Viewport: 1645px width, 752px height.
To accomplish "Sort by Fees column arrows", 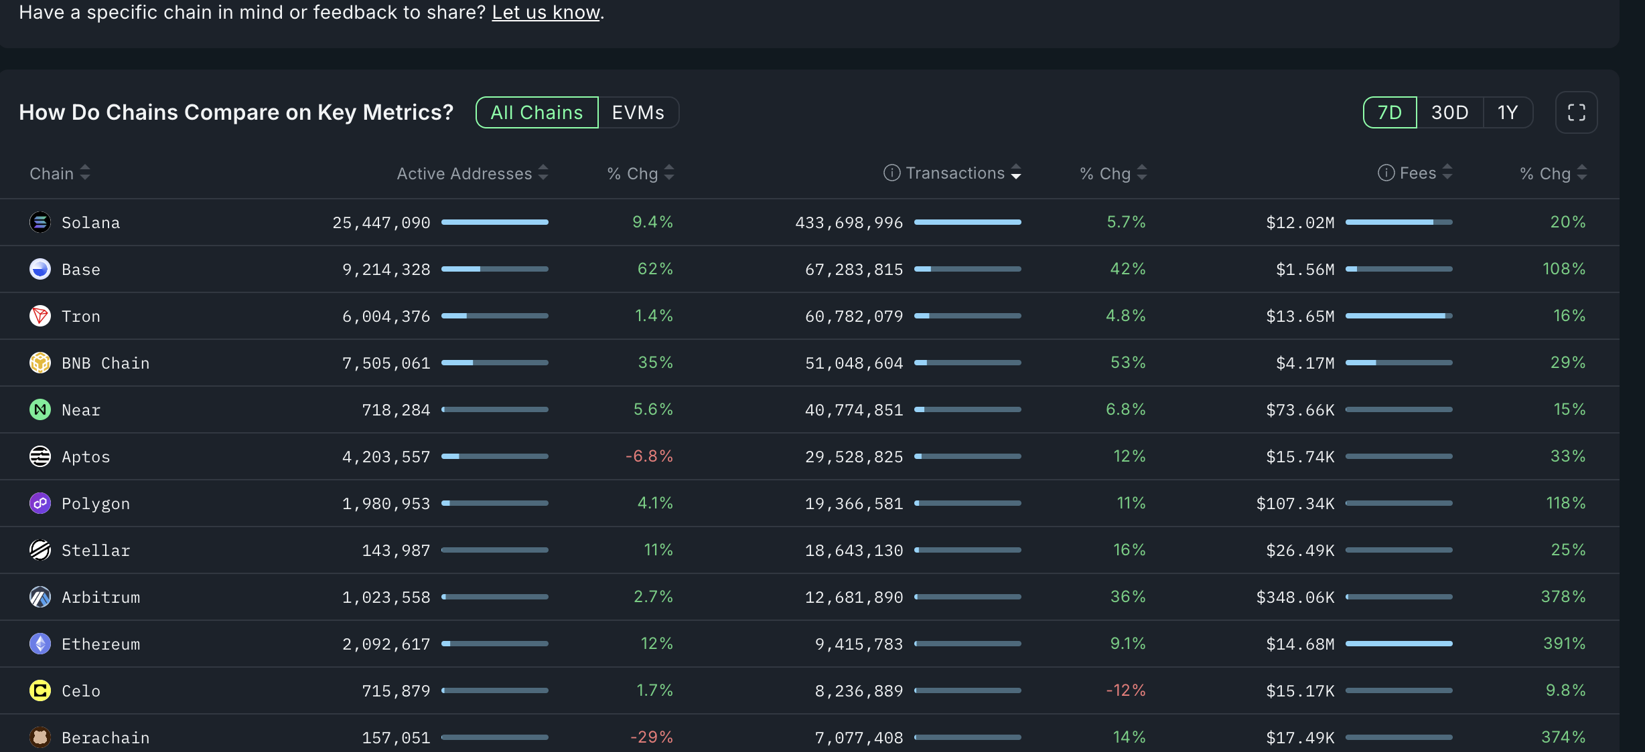I will (1447, 173).
